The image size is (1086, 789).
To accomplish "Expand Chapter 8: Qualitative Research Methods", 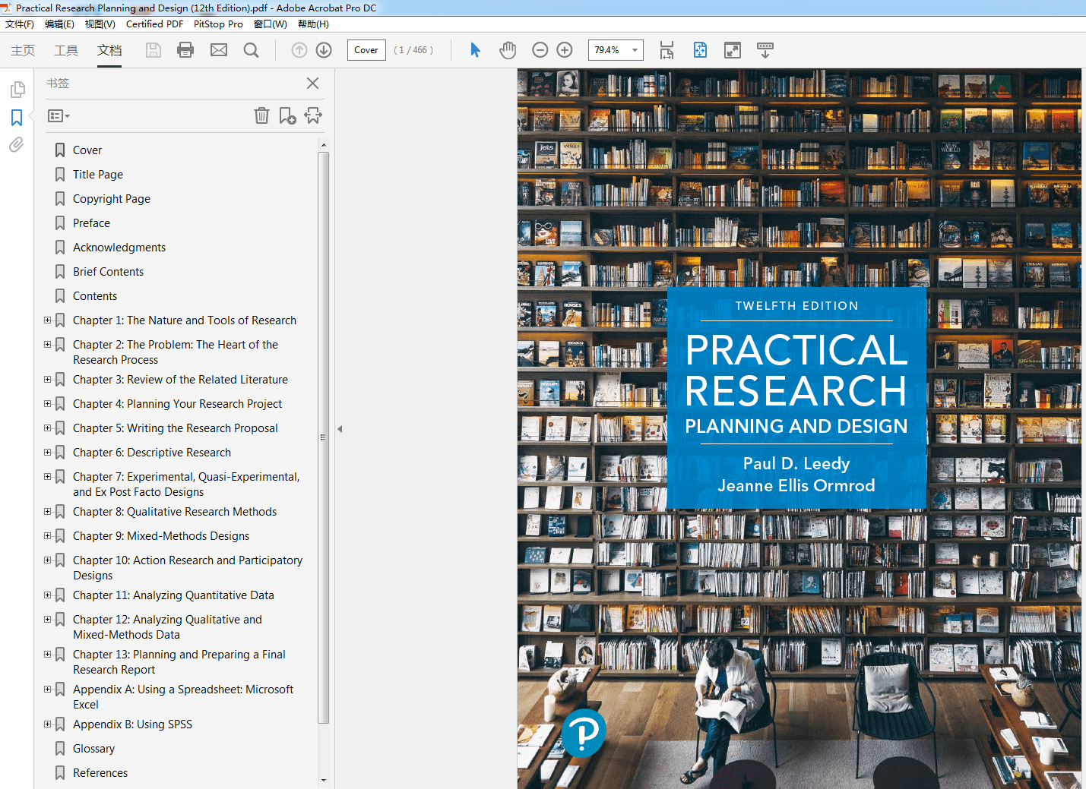I will (x=46, y=512).
